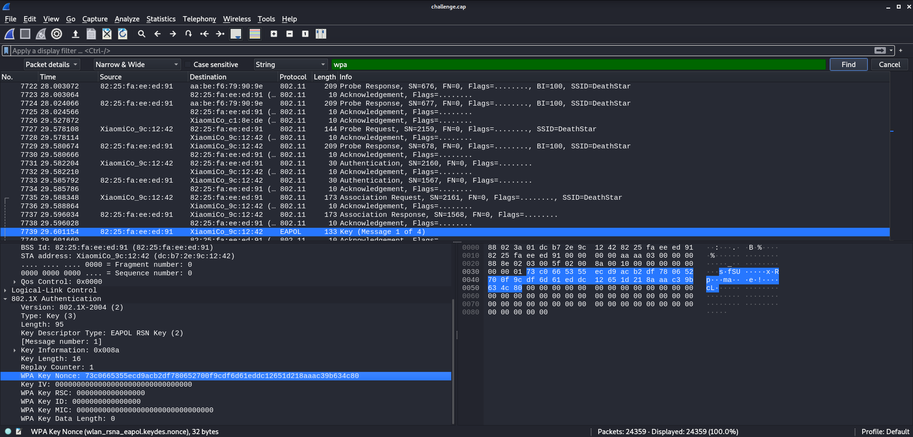This screenshot has width=913, height=437.
Task: Select Key Descriptor Type field
Action: 226,333
